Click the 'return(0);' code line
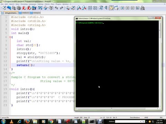 26,65
